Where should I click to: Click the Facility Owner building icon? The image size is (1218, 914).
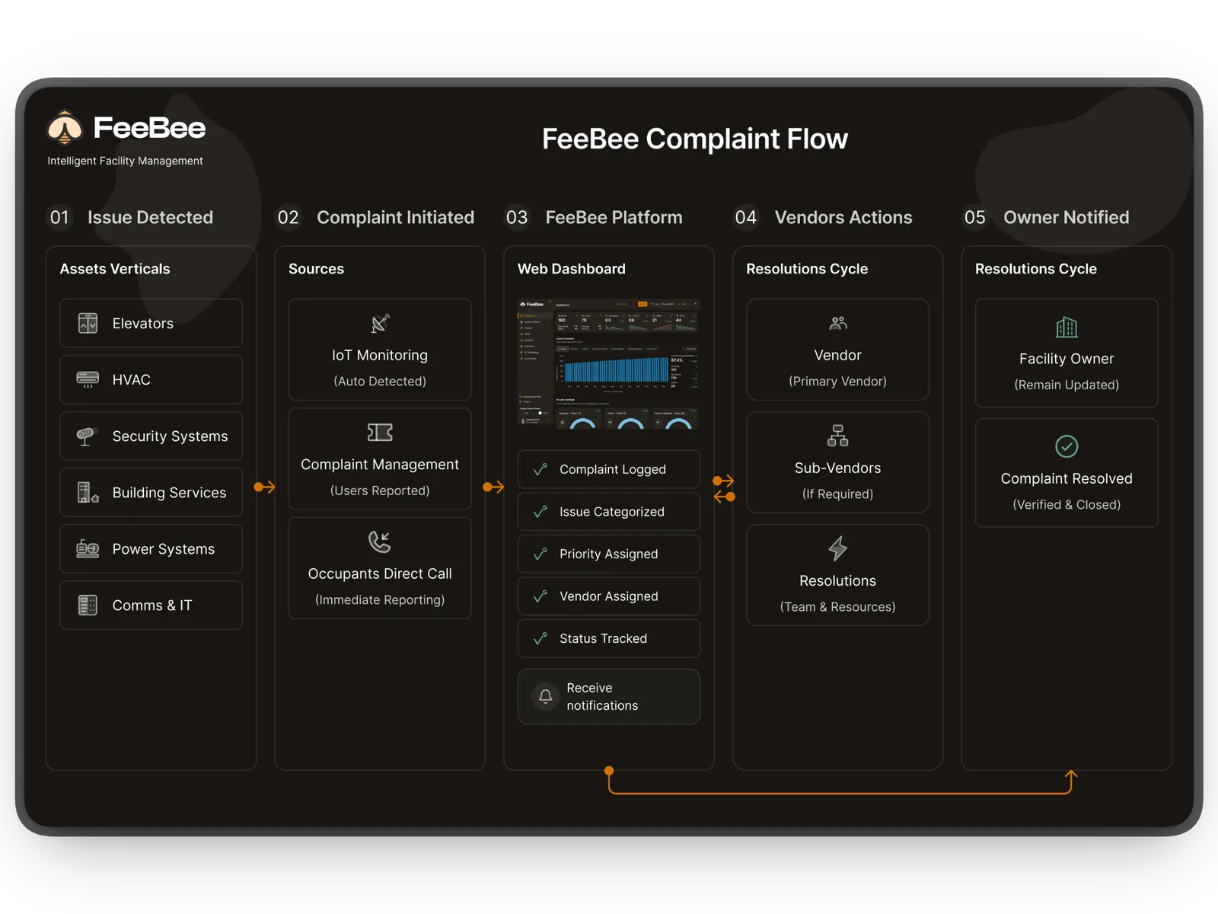click(1067, 327)
